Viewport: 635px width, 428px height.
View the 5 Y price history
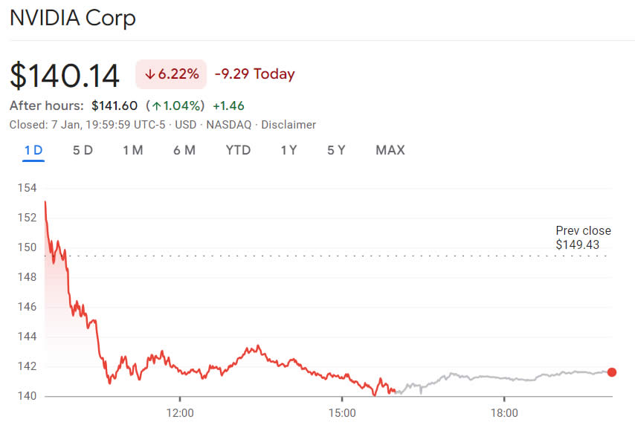tap(336, 150)
